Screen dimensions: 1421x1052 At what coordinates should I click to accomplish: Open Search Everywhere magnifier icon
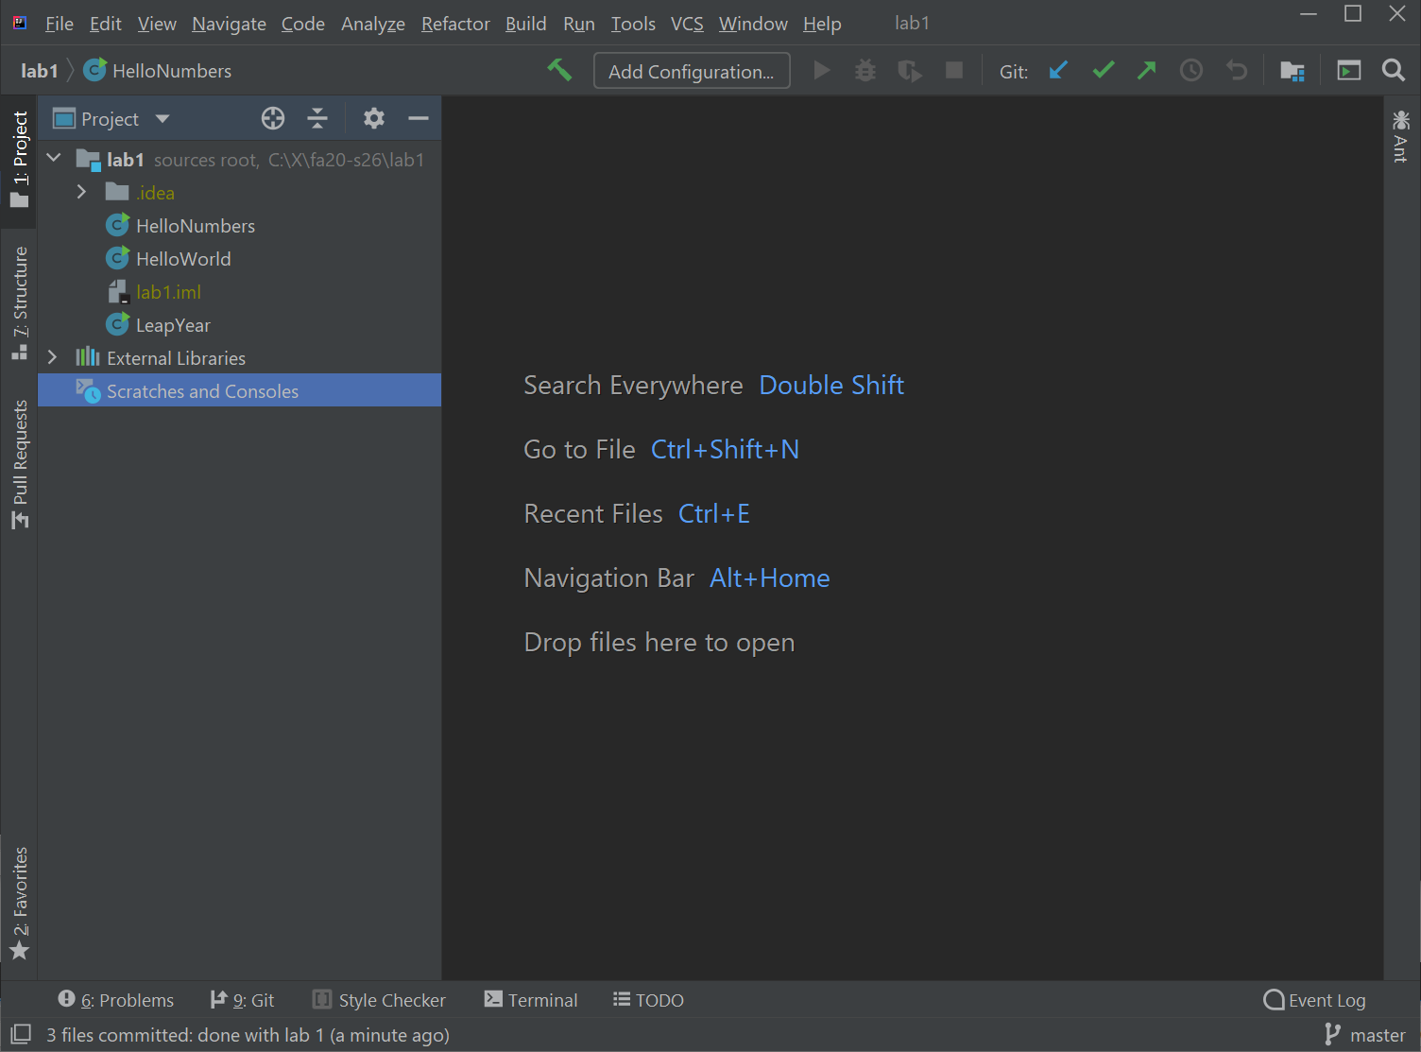point(1393,70)
